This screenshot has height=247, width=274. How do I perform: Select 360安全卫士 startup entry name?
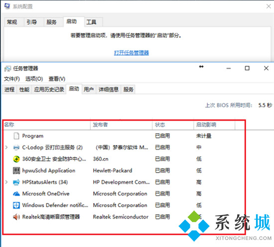tap(54, 159)
